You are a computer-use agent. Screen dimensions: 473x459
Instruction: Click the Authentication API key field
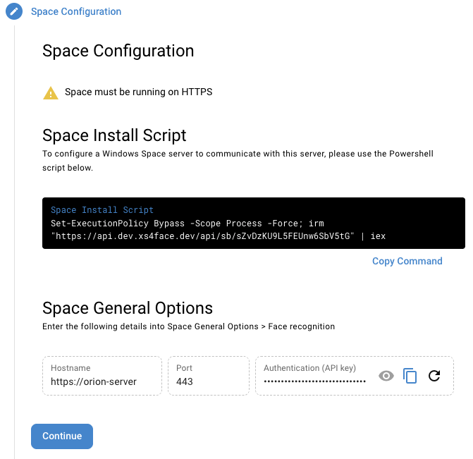click(354, 376)
